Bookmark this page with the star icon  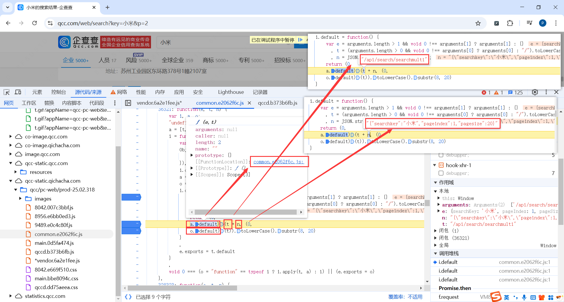[x=478, y=23]
